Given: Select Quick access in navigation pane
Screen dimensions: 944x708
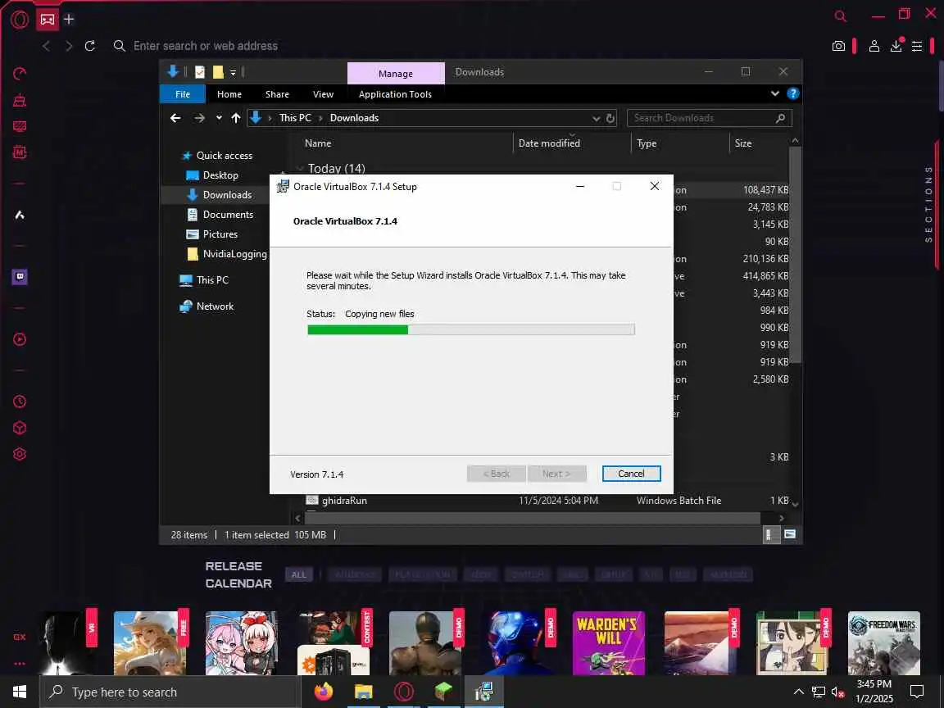Looking at the screenshot, I should pyautogui.click(x=224, y=156).
